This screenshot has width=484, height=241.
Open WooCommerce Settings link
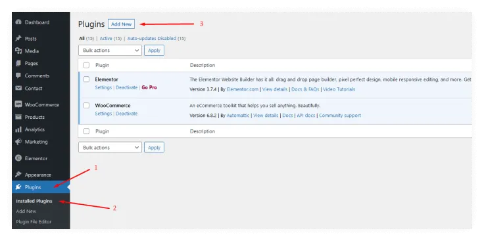103,114
